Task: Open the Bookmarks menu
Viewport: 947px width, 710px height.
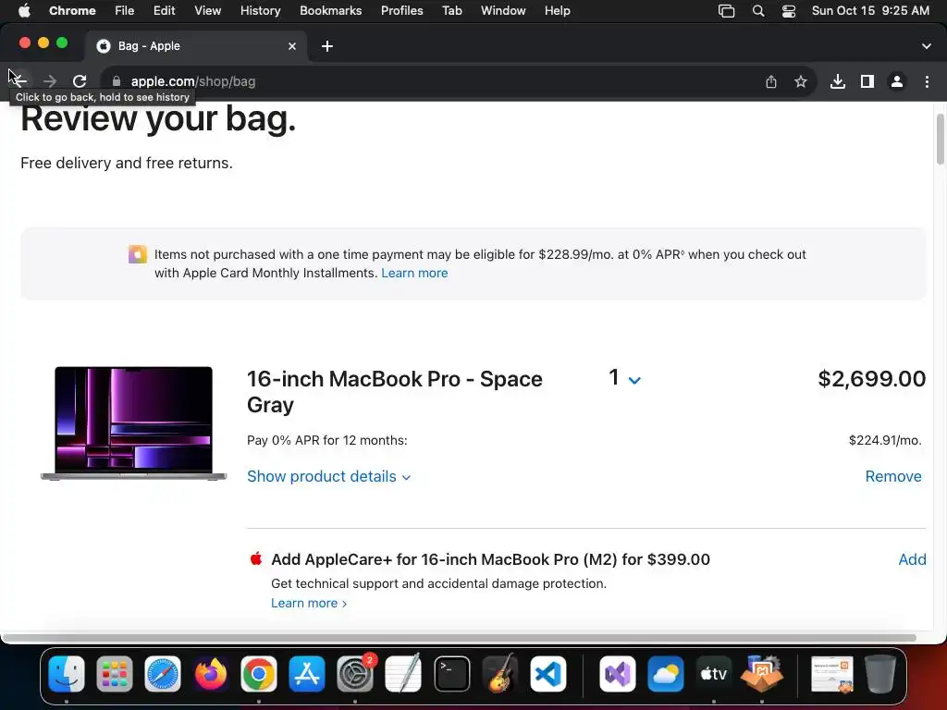Action: point(330,10)
